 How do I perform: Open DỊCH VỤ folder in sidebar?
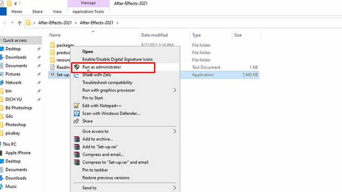click(x=14, y=99)
